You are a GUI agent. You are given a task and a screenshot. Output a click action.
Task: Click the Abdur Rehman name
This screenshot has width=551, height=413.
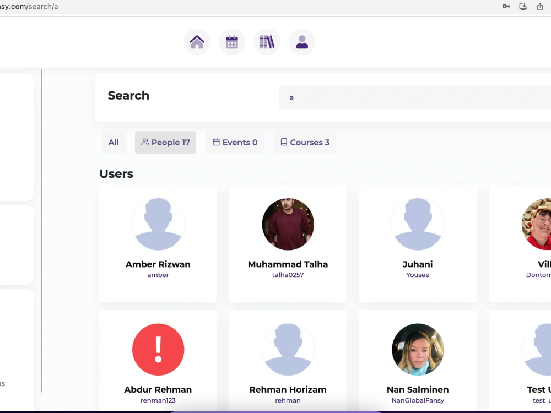click(x=158, y=389)
